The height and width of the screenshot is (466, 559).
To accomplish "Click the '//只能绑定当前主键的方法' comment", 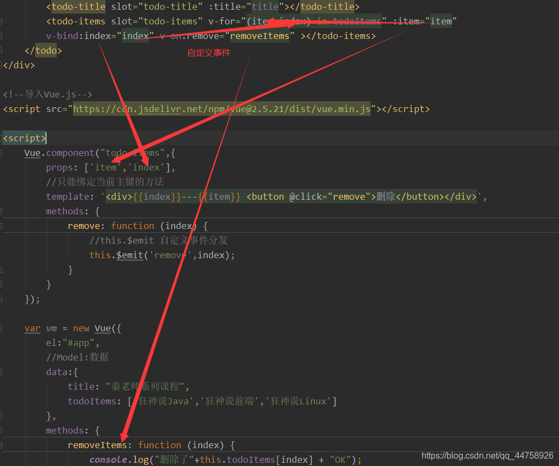I will (x=105, y=182).
